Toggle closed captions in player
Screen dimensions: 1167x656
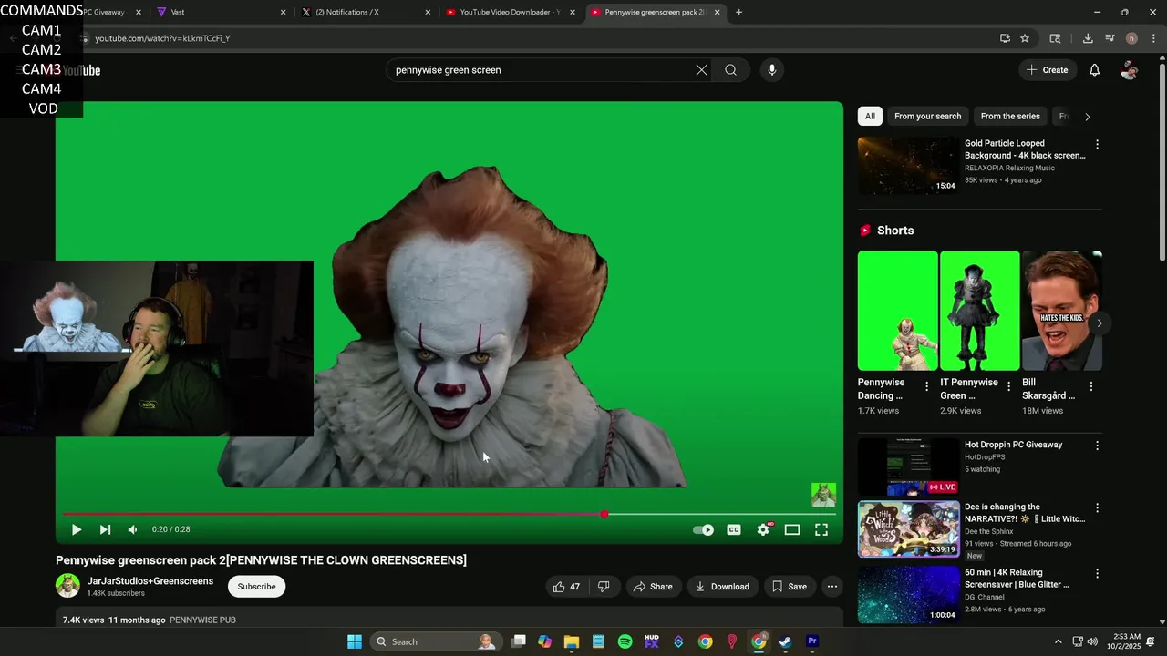click(x=734, y=529)
